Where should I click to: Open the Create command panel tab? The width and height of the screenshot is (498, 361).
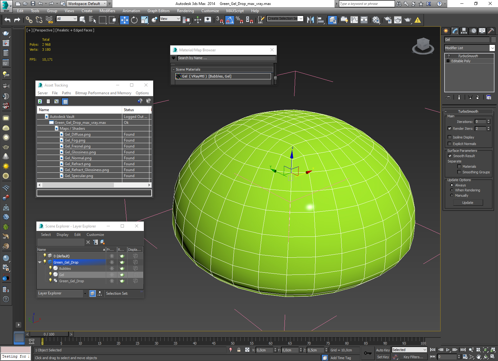tap(446, 30)
